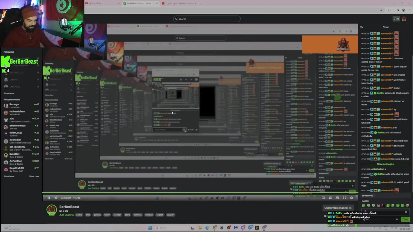Click the Kick search box
Viewport: 413px width, 232px height.
[207, 19]
